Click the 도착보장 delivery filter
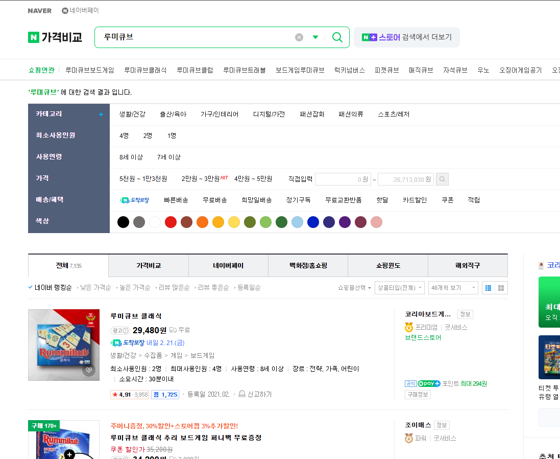The height and width of the screenshot is (459, 560). coord(134,200)
